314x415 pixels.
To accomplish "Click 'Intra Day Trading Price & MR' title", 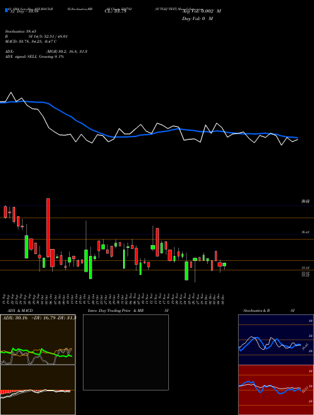I will click(116, 311).
